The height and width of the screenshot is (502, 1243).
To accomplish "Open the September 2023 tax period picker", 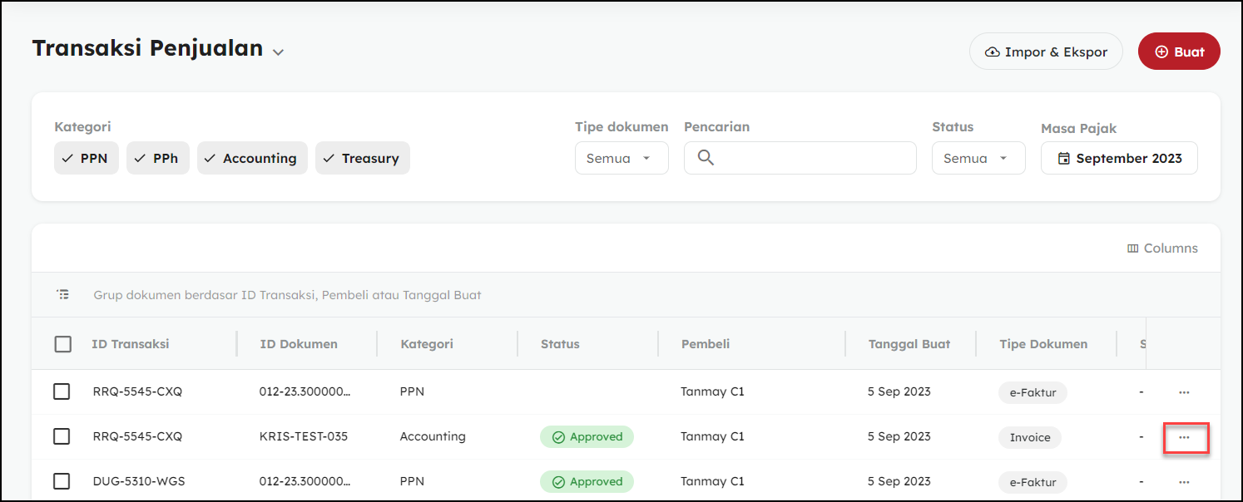I will click(1119, 158).
